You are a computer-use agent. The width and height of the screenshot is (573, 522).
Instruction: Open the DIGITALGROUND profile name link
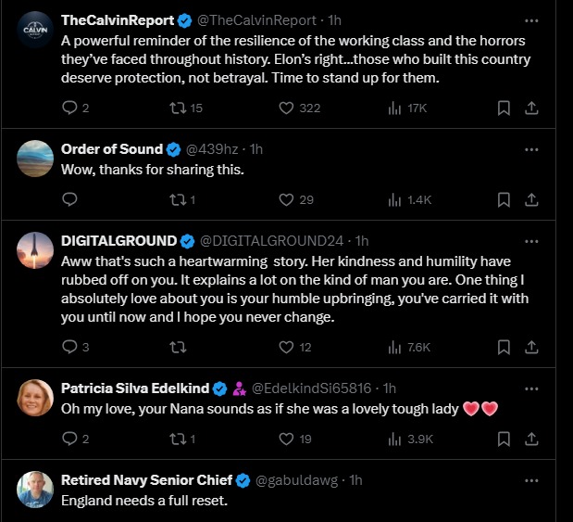(119, 240)
